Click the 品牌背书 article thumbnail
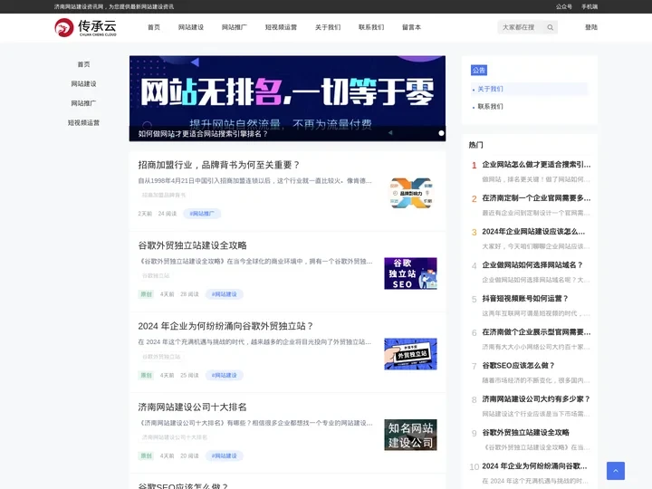The width and height of the screenshot is (652, 489). point(411,193)
